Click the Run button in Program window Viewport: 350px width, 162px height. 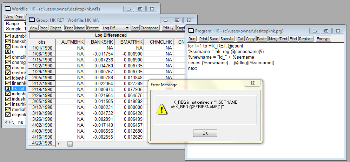pos(192,39)
